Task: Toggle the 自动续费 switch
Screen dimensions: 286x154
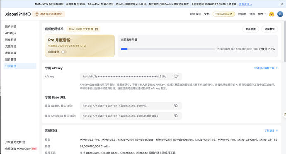Action: coord(64,52)
